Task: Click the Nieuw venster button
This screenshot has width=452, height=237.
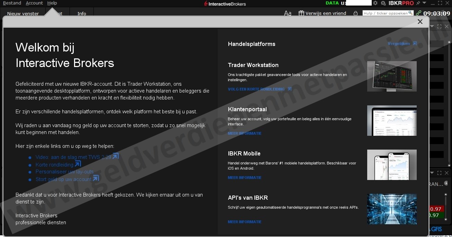Action: [x=23, y=13]
